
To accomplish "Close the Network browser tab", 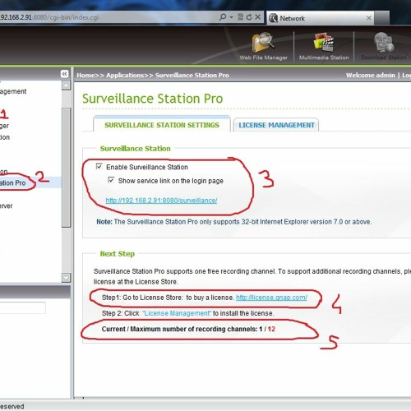I will coord(369,18).
